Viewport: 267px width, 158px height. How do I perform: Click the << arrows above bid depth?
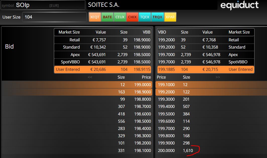point(90,77)
